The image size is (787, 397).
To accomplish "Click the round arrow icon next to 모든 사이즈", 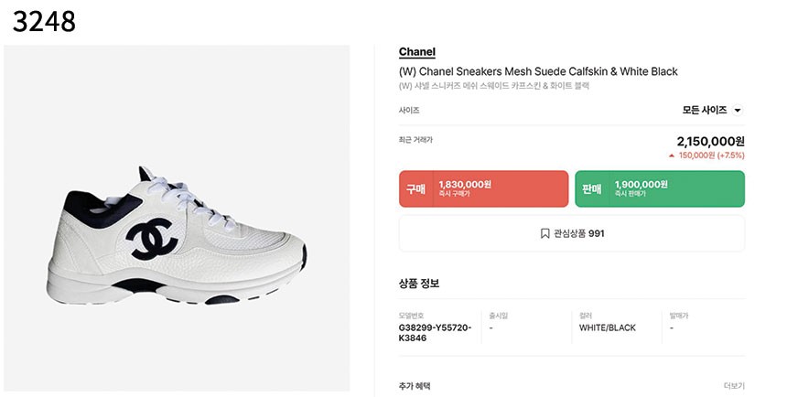I will [x=738, y=111].
